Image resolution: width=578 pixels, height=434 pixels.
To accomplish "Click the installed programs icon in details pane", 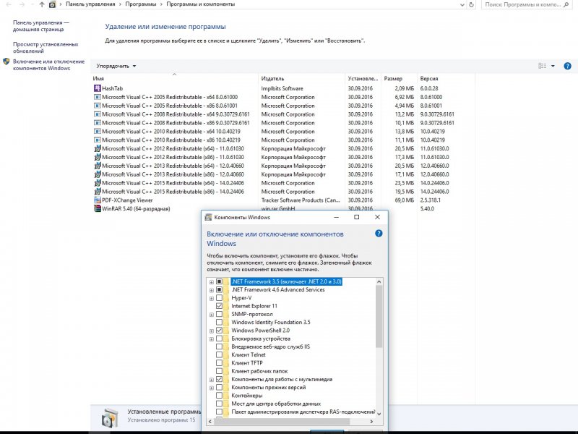I will [111, 417].
